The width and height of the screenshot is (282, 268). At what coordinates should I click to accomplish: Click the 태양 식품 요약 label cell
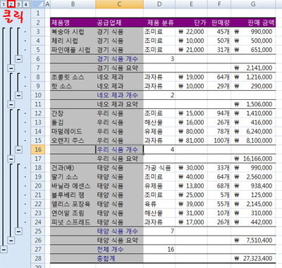(119, 241)
